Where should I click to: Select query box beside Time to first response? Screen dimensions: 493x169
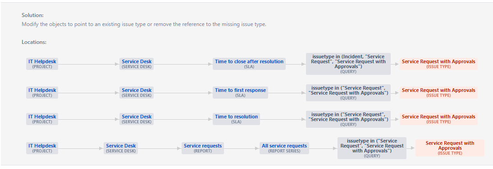(x=348, y=93)
